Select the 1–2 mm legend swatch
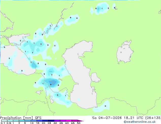 pyautogui.click(x=16, y=121)
